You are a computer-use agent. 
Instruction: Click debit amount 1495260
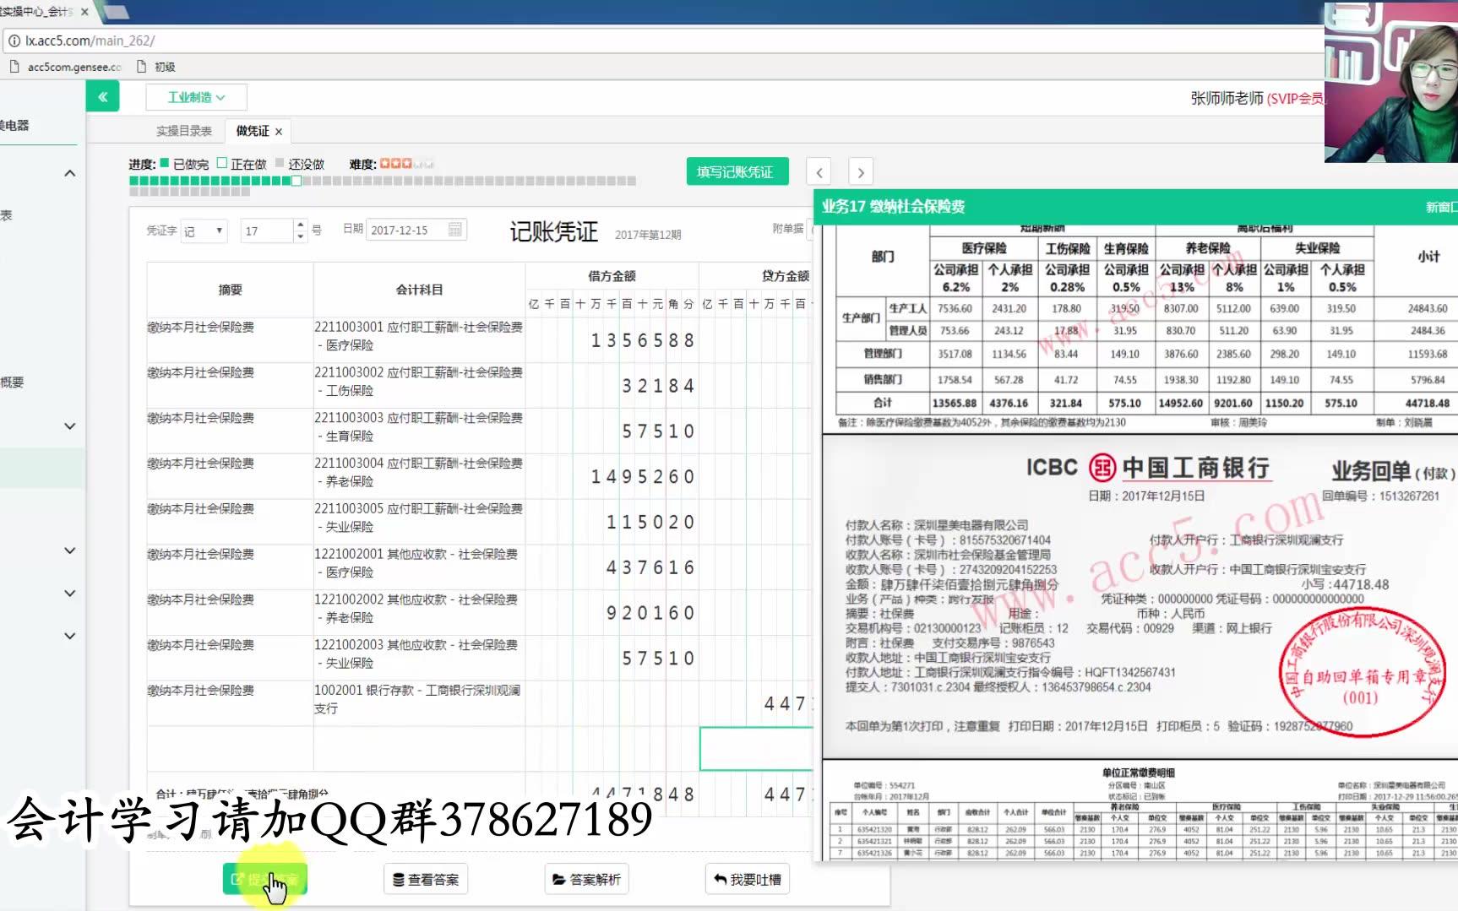[643, 477]
